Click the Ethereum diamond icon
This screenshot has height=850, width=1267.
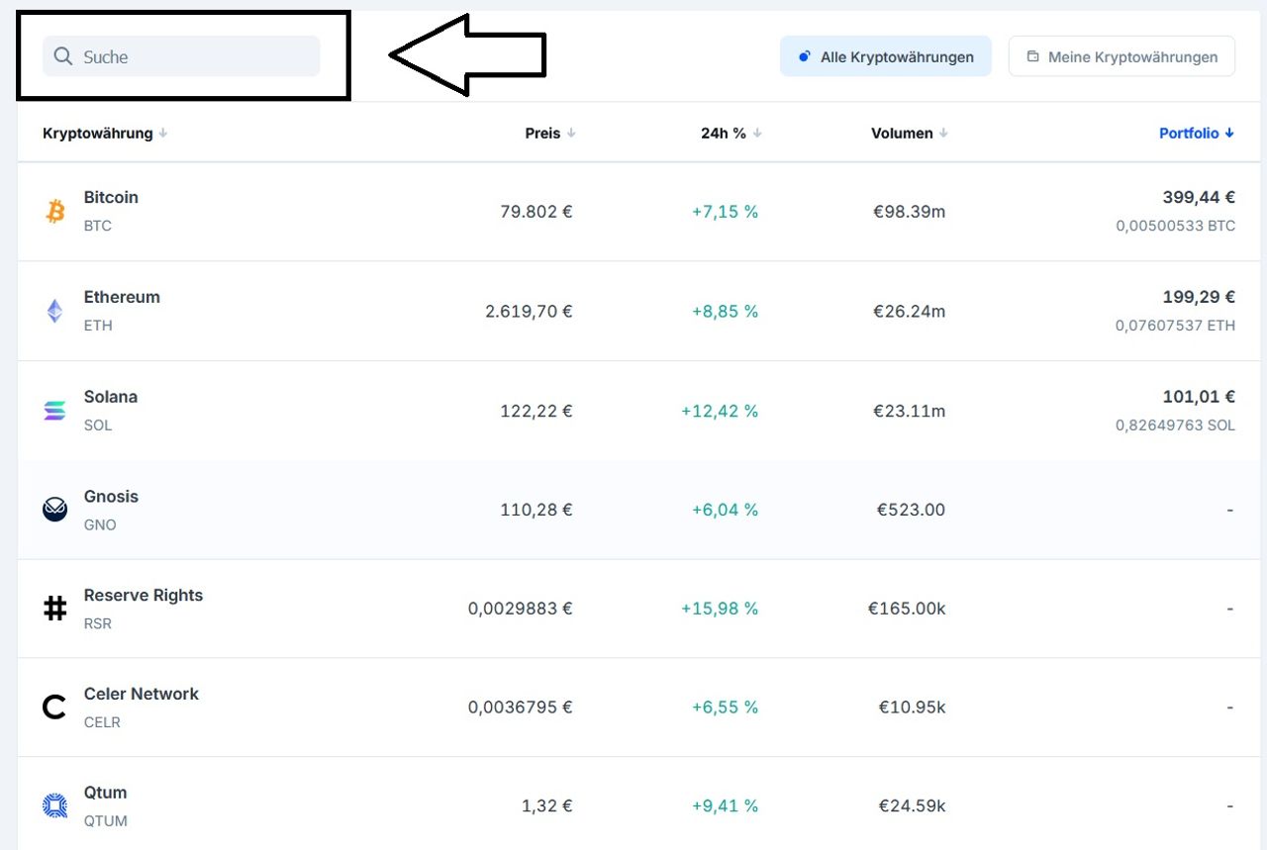point(55,311)
